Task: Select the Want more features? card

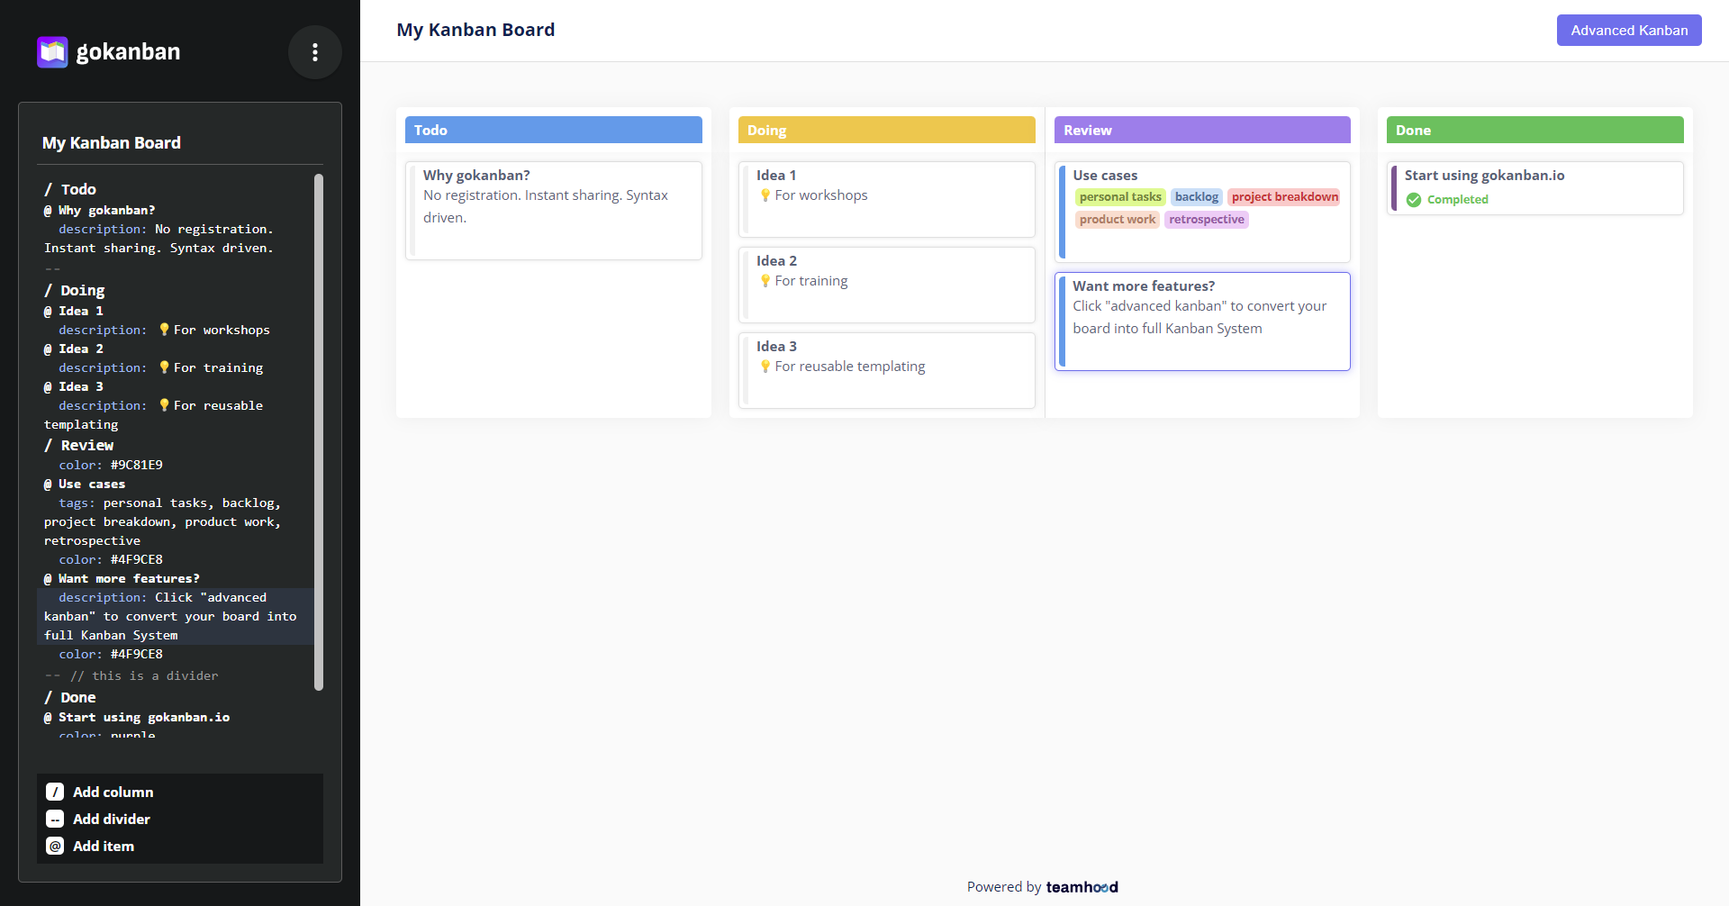Action: pos(1202,322)
